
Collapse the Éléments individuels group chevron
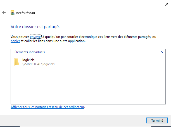pos(161,52)
